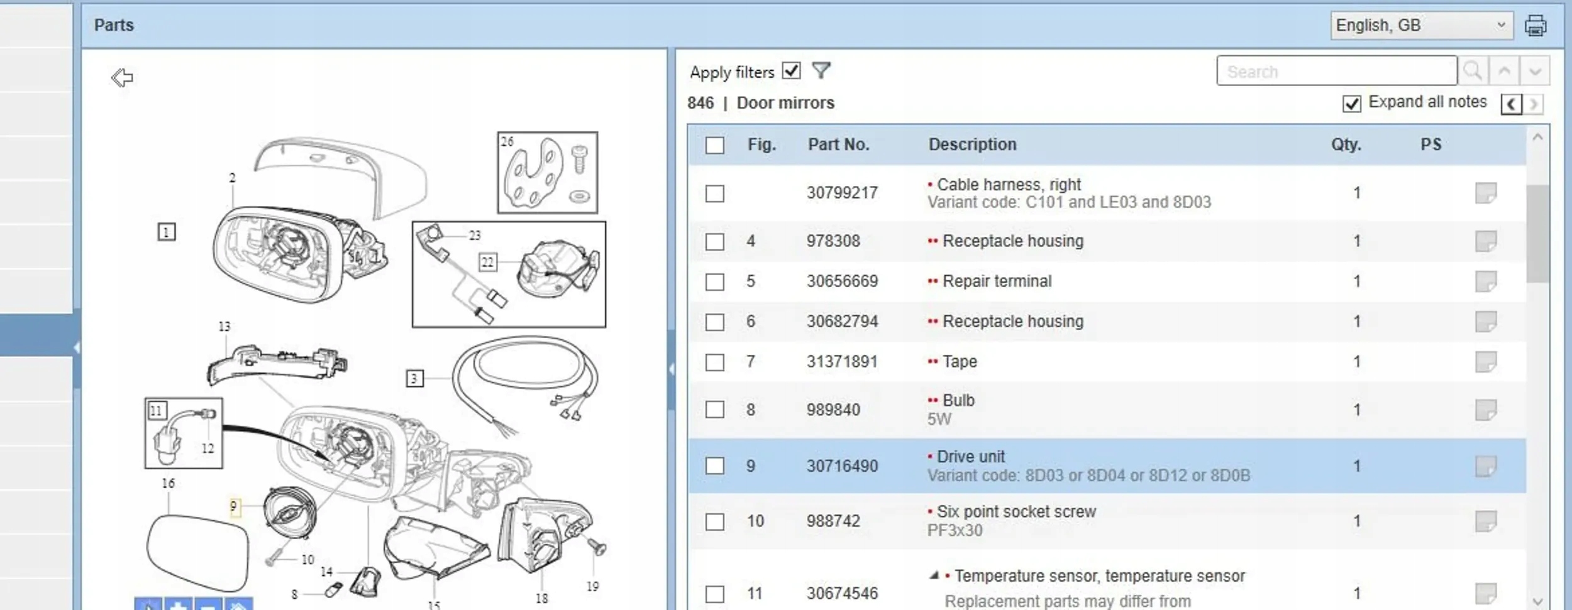Sort by the Part No. column header
Image resolution: width=1572 pixels, height=610 pixels.
[839, 144]
